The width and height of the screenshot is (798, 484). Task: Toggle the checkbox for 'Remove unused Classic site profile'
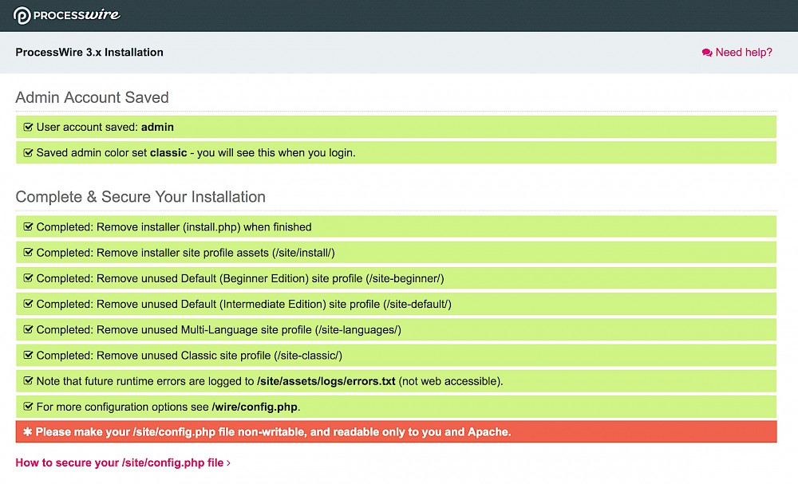[x=28, y=355]
